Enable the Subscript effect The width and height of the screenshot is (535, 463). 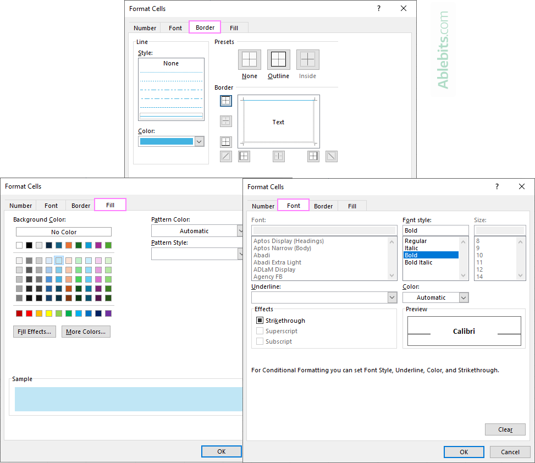click(259, 341)
